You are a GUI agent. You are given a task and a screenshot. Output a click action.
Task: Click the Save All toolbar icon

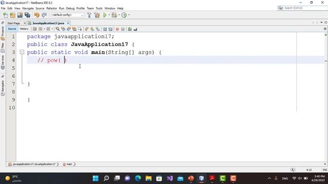click(x=27, y=15)
